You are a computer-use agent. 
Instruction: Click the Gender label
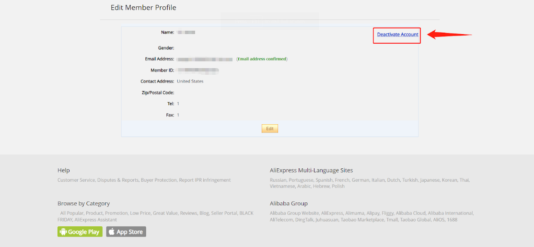point(166,48)
